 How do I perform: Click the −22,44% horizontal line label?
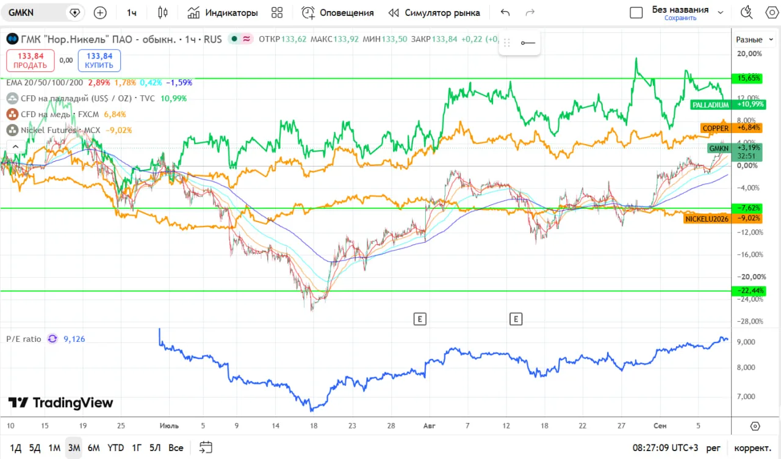747,291
